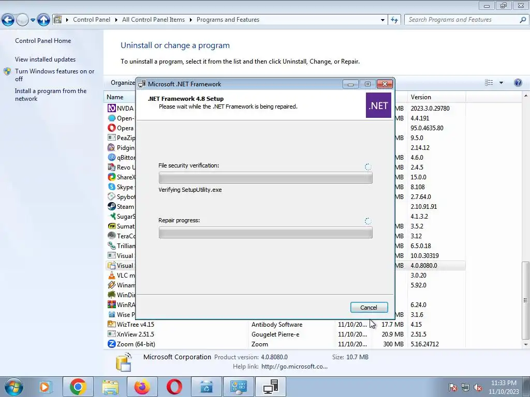Image resolution: width=530 pixels, height=397 pixels.
Task: Open Control Panel taskbar button
Action: pyautogui.click(x=238, y=387)
